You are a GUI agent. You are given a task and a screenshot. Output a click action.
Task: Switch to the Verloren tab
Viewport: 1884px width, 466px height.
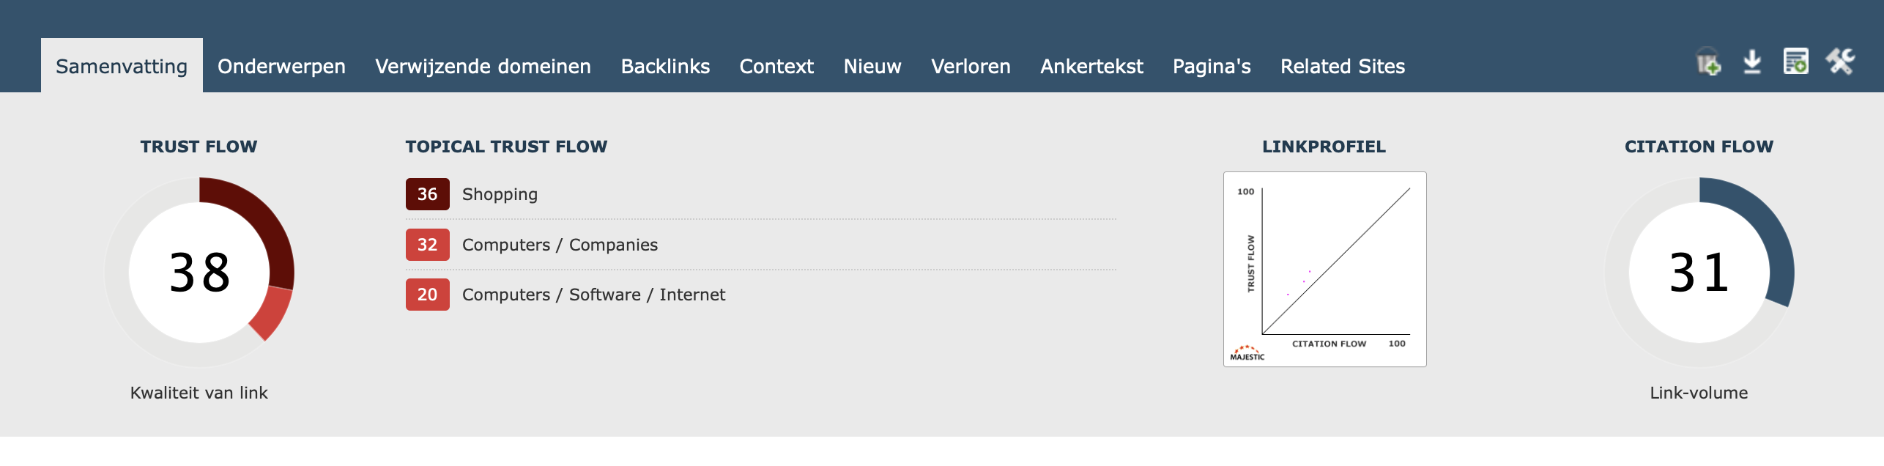pos(971,66)
